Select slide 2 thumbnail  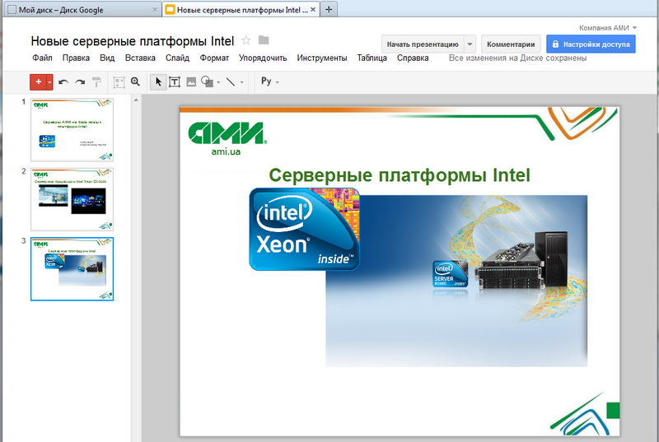pyautogui.click(x=72, y=199)
